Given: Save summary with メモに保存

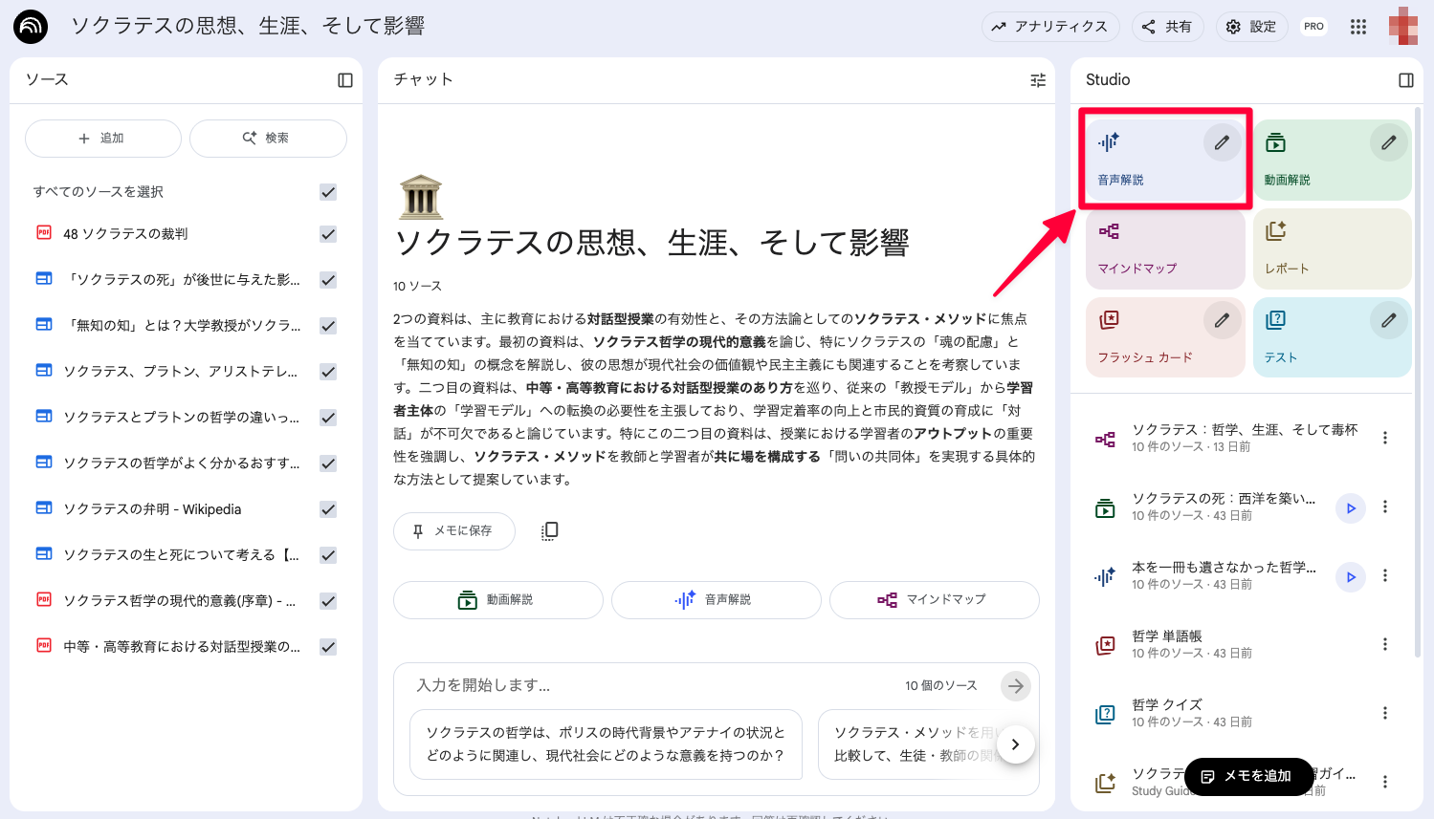Looking at the screenshot, I should click(x=453, y=530).
